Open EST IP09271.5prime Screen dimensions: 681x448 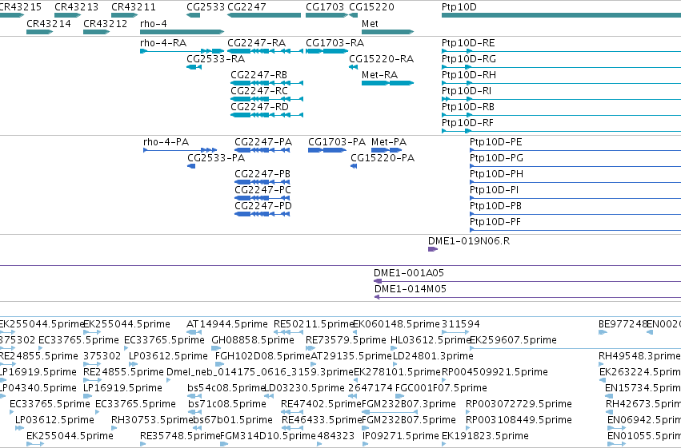pos(364,444)
